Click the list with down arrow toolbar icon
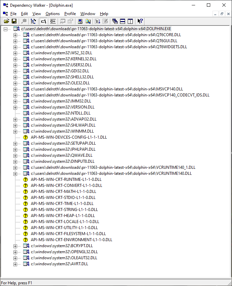This screenshot has height=286, width=232. (98, 21)
